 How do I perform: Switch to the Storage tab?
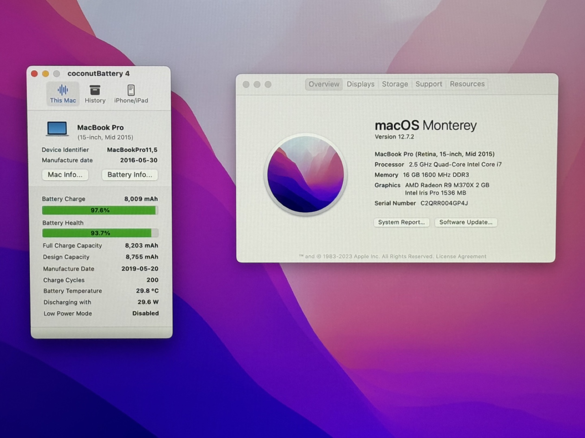395,84
